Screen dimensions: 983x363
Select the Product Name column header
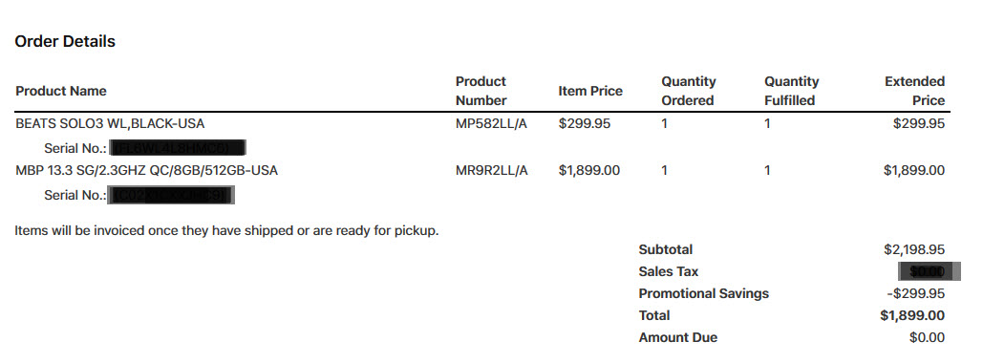click(61, 91)
